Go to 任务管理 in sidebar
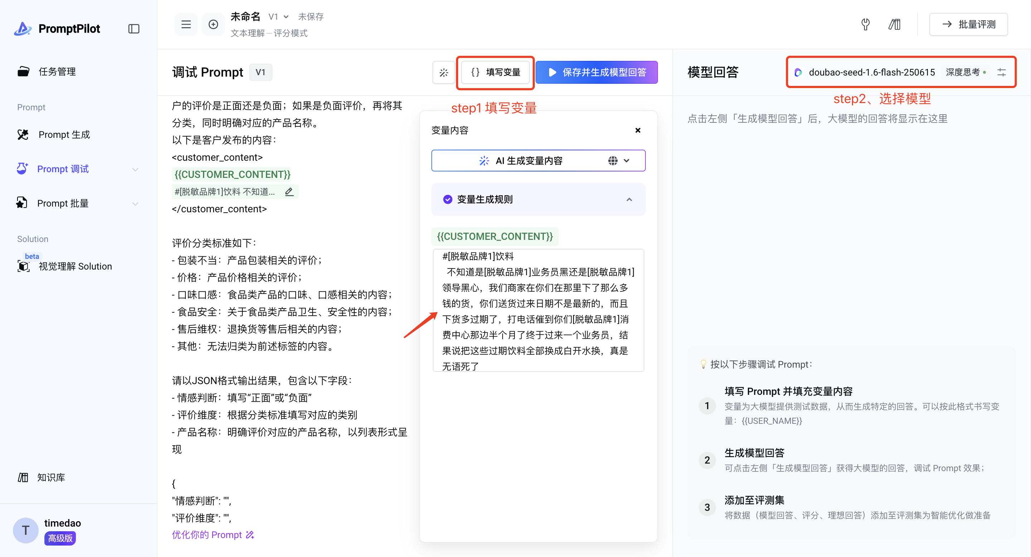 click(x=57, y=72)
